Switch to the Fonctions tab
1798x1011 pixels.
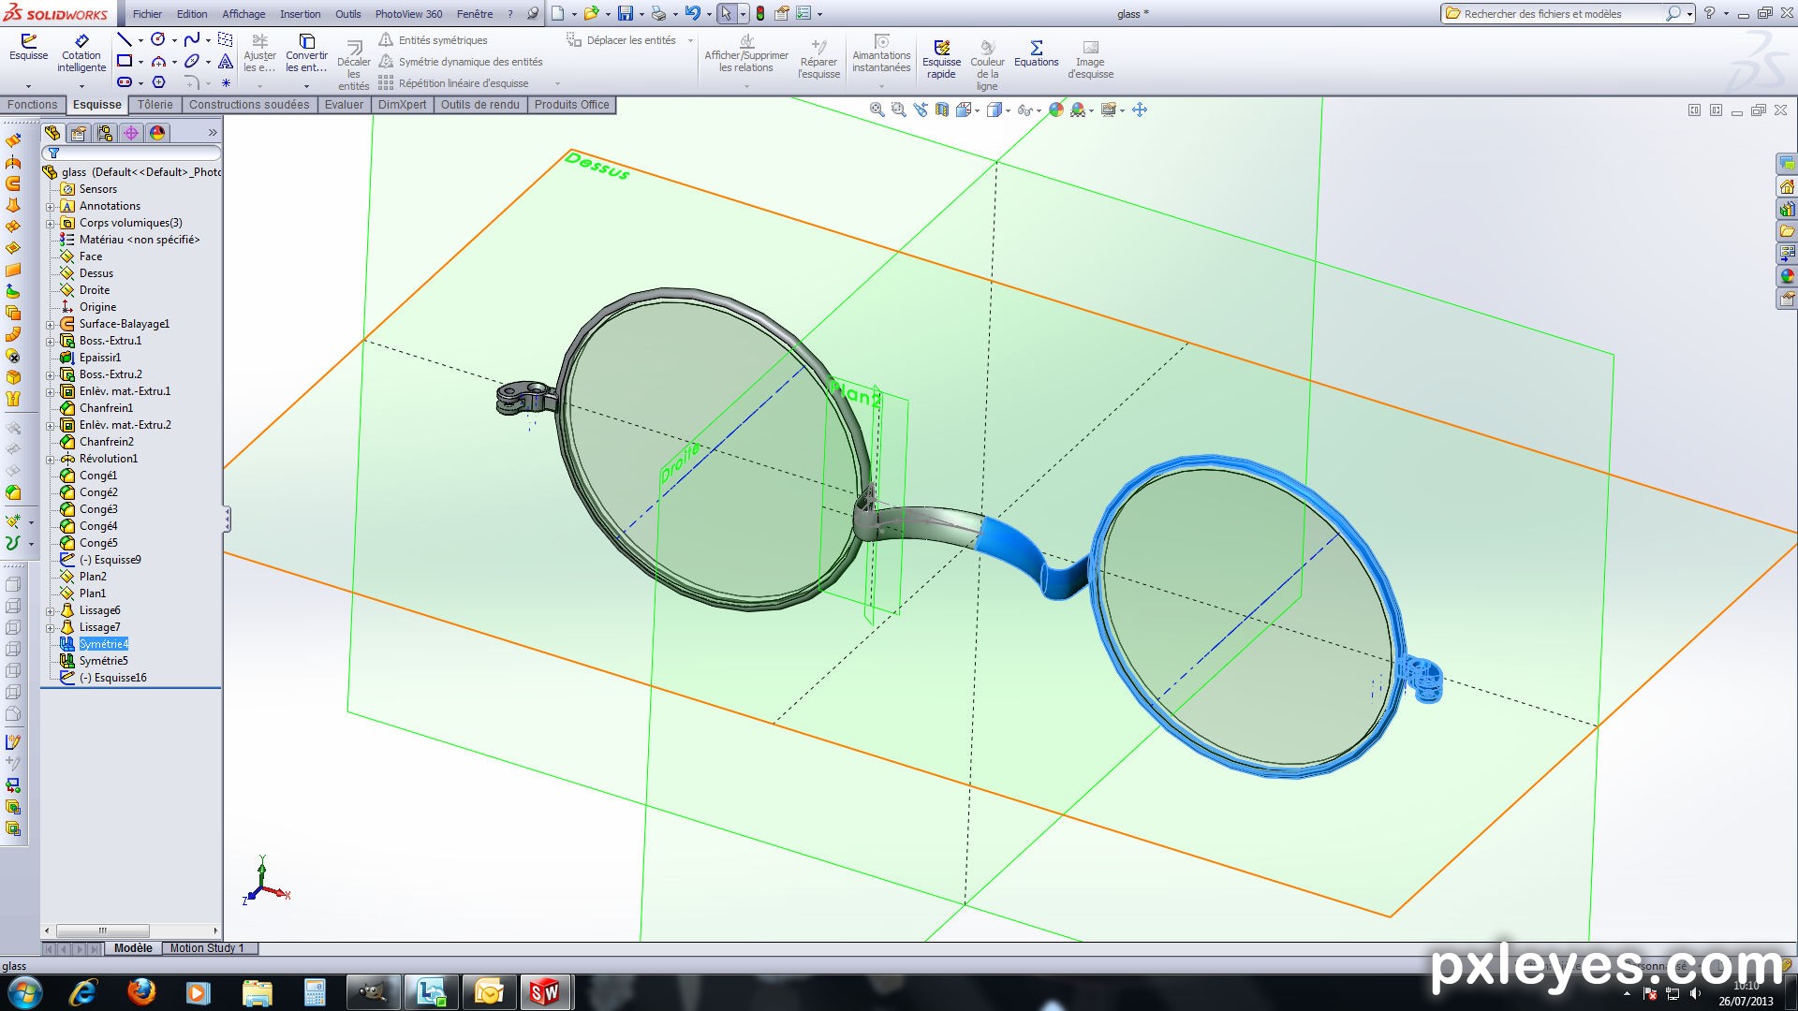click(33, 105)
